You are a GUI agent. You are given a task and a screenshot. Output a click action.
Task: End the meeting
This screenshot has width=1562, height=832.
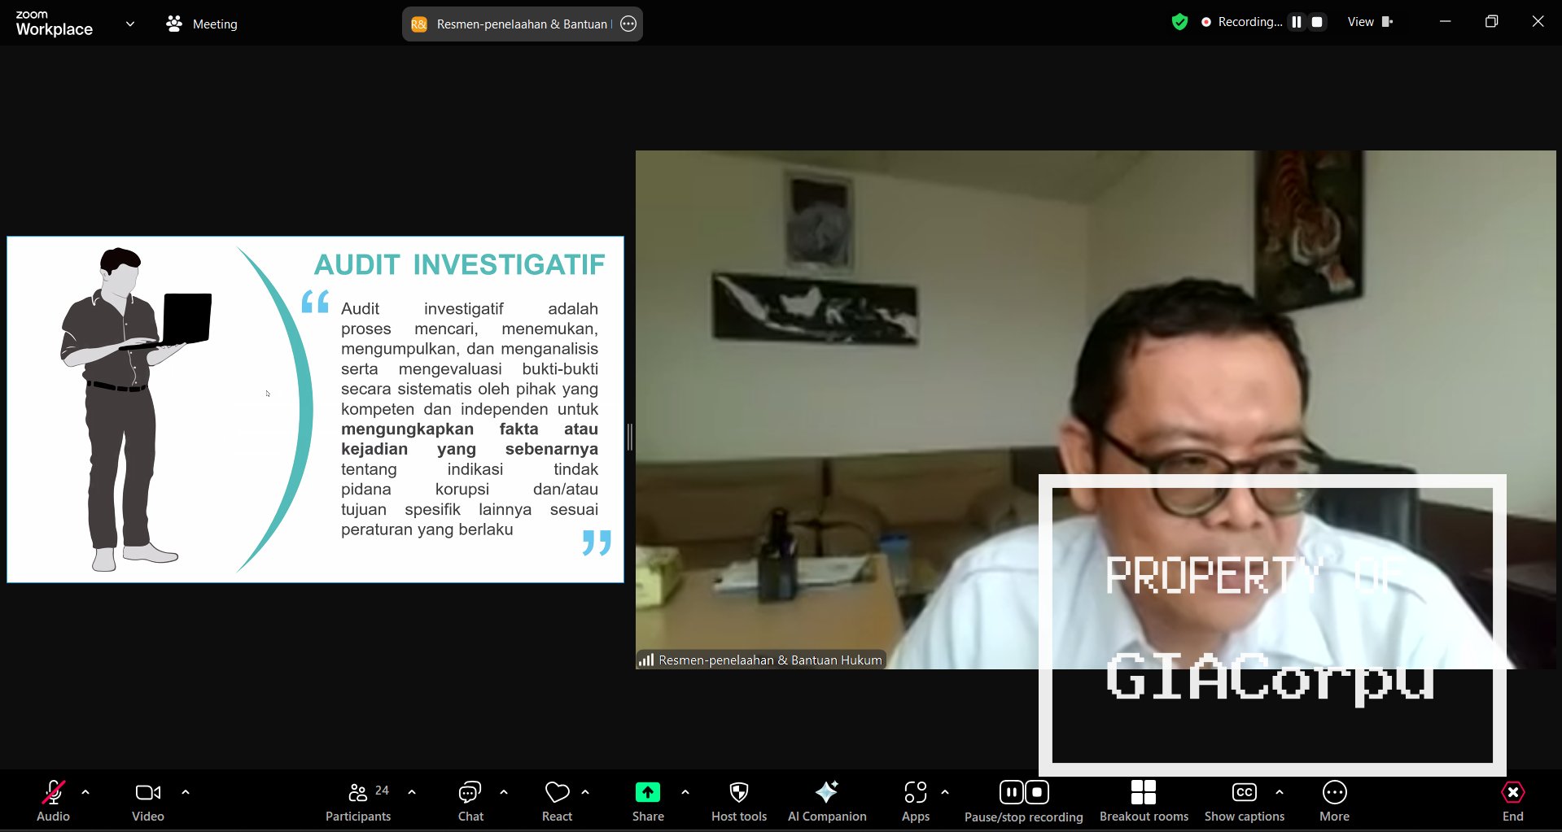click(x=1512, y=801)
